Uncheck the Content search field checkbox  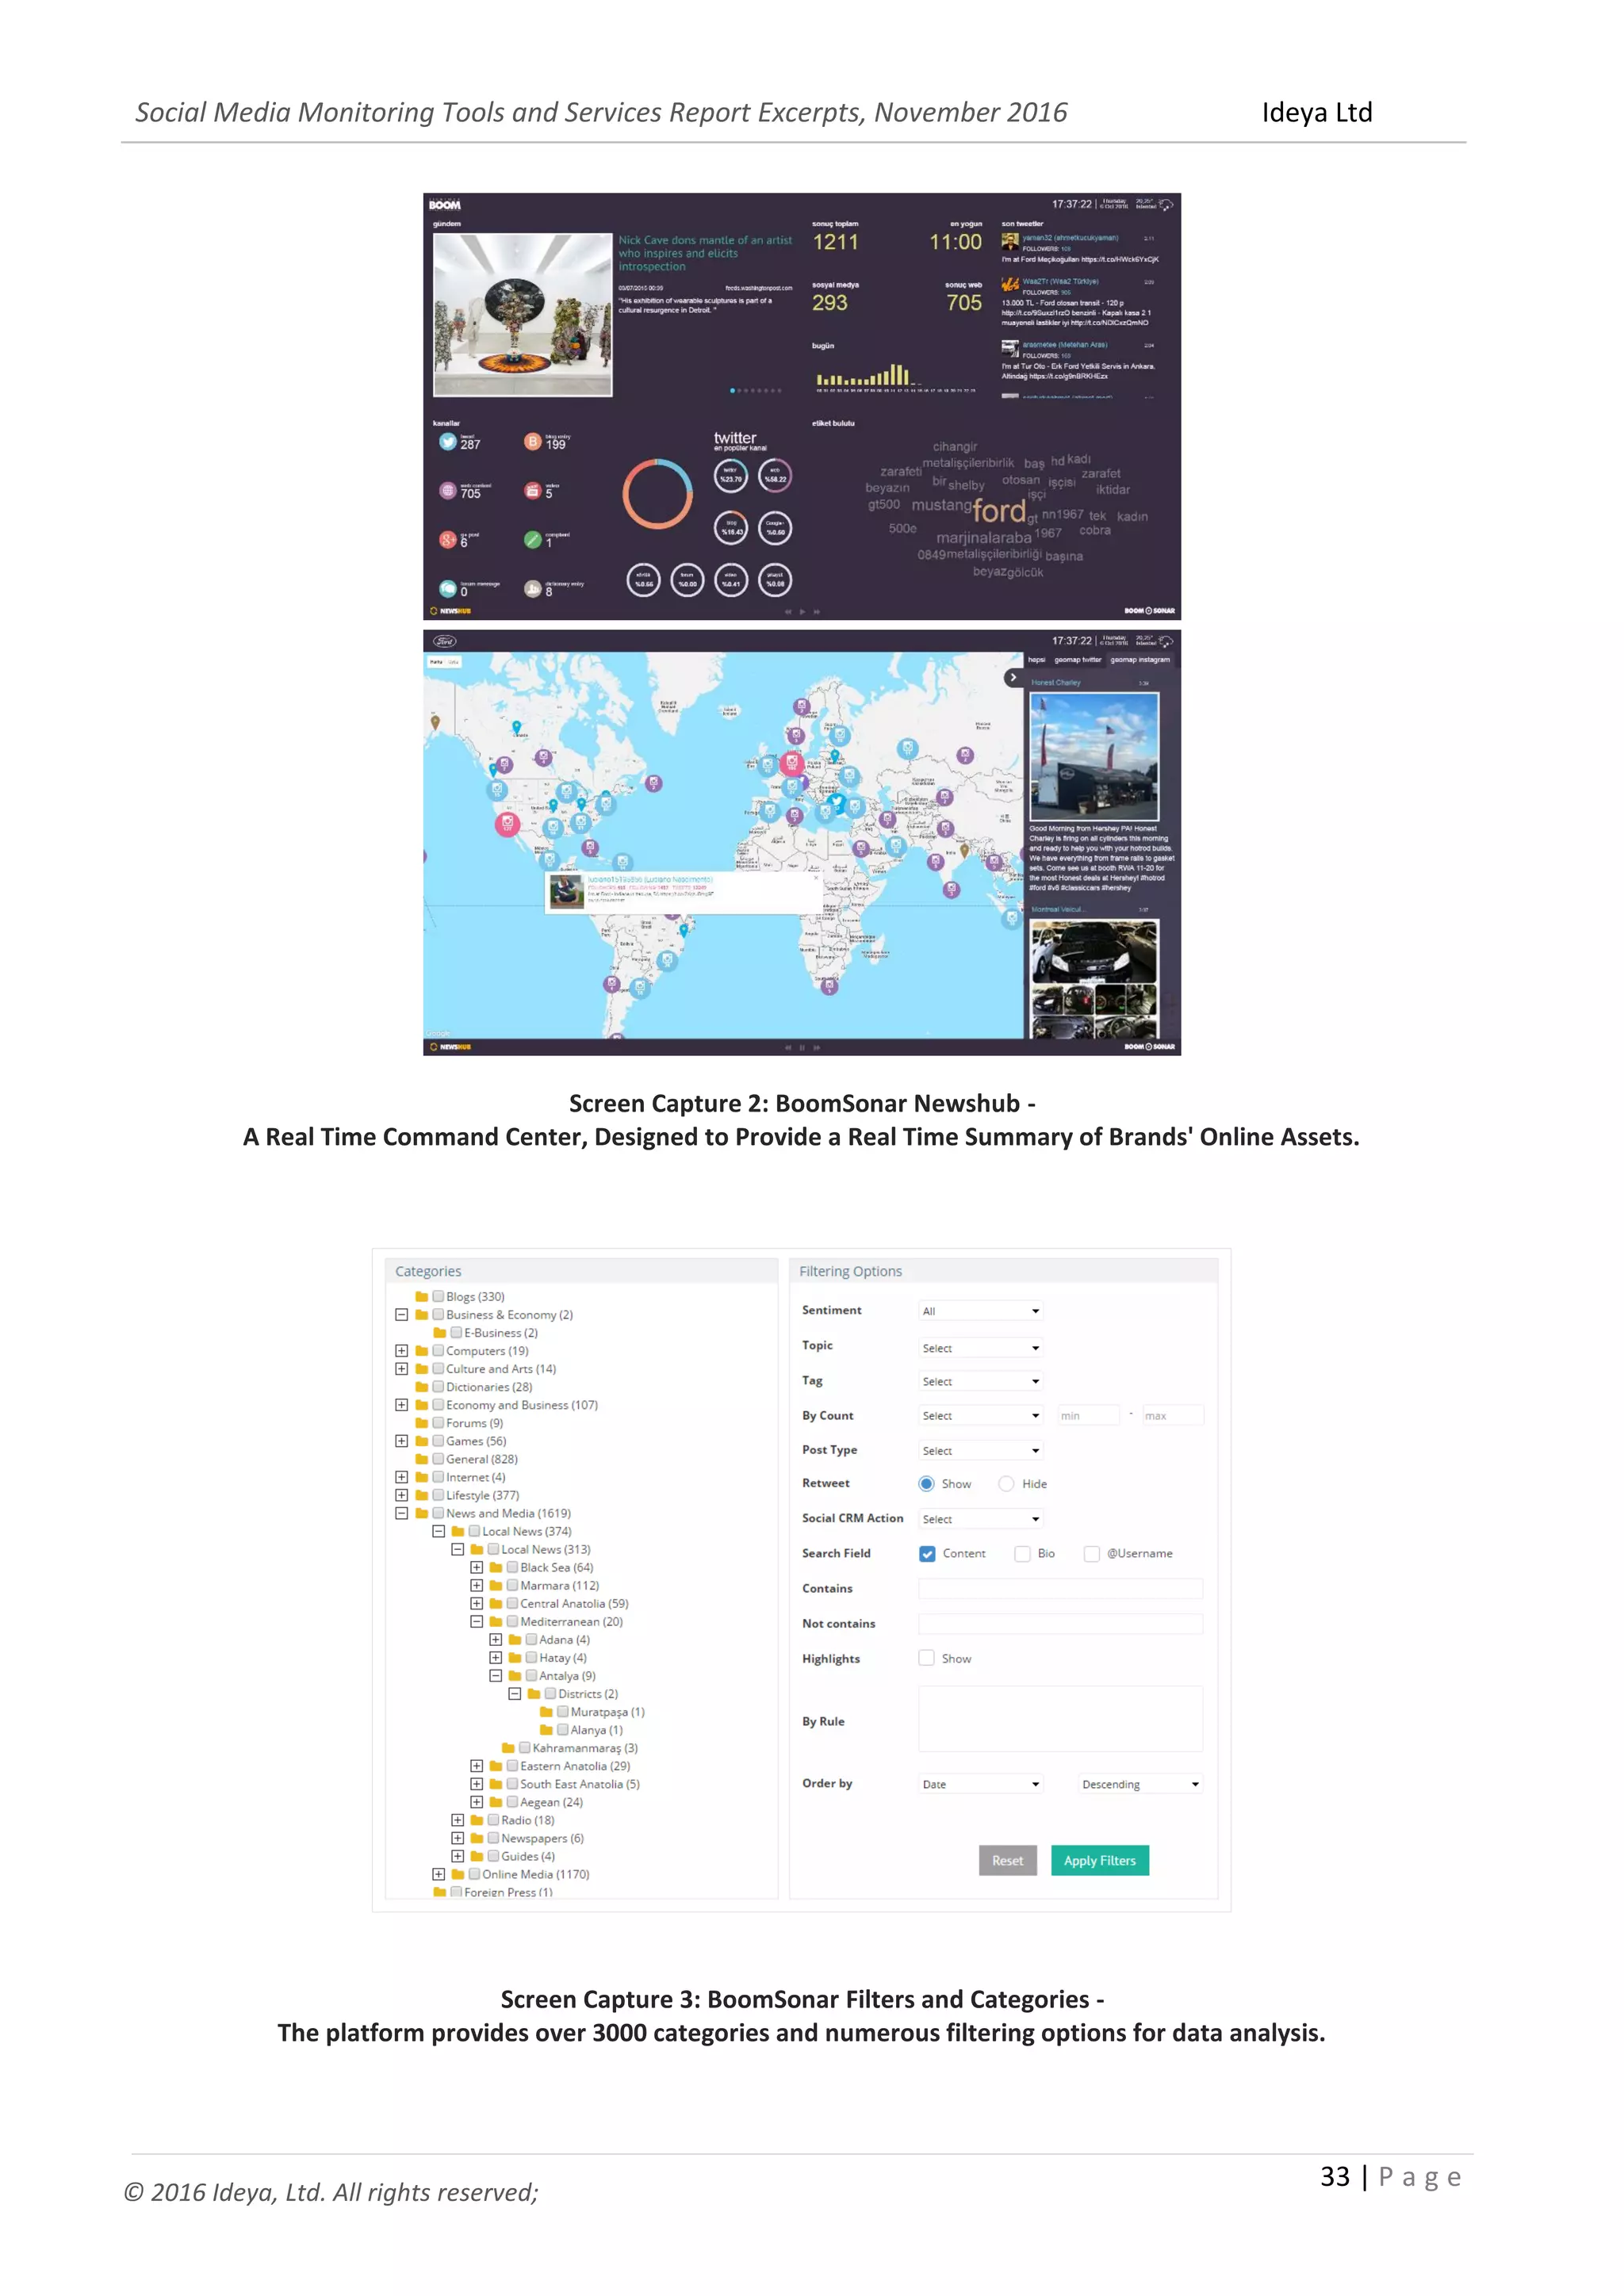point(927,1553)
